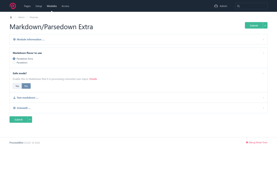Click the Module Information info icon

coord(14,39)
